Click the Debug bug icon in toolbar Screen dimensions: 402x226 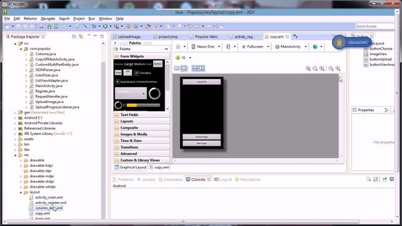[94, 26]
